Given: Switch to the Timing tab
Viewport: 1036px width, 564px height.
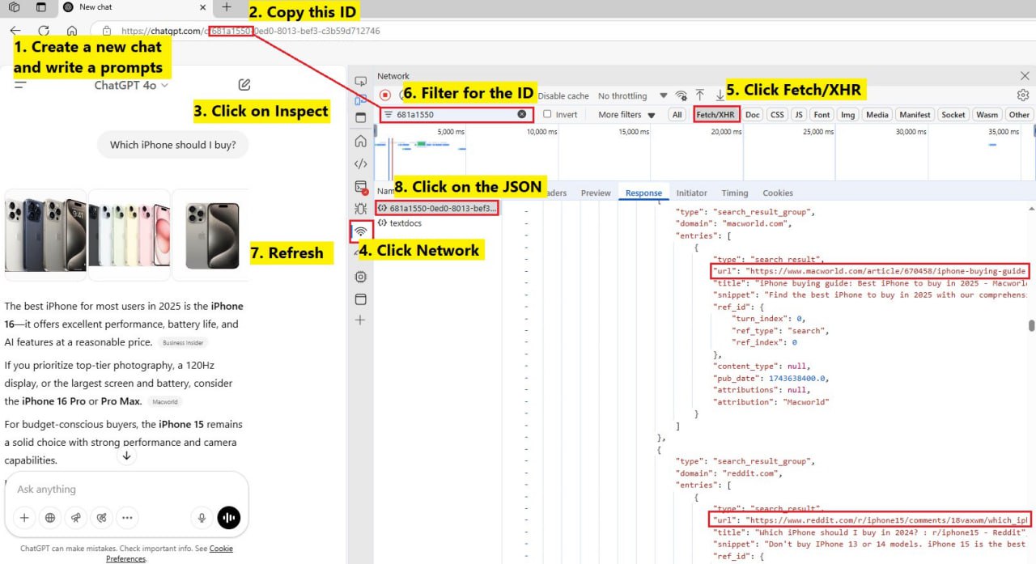Looking at the screenshot, I should coord(735,193).
